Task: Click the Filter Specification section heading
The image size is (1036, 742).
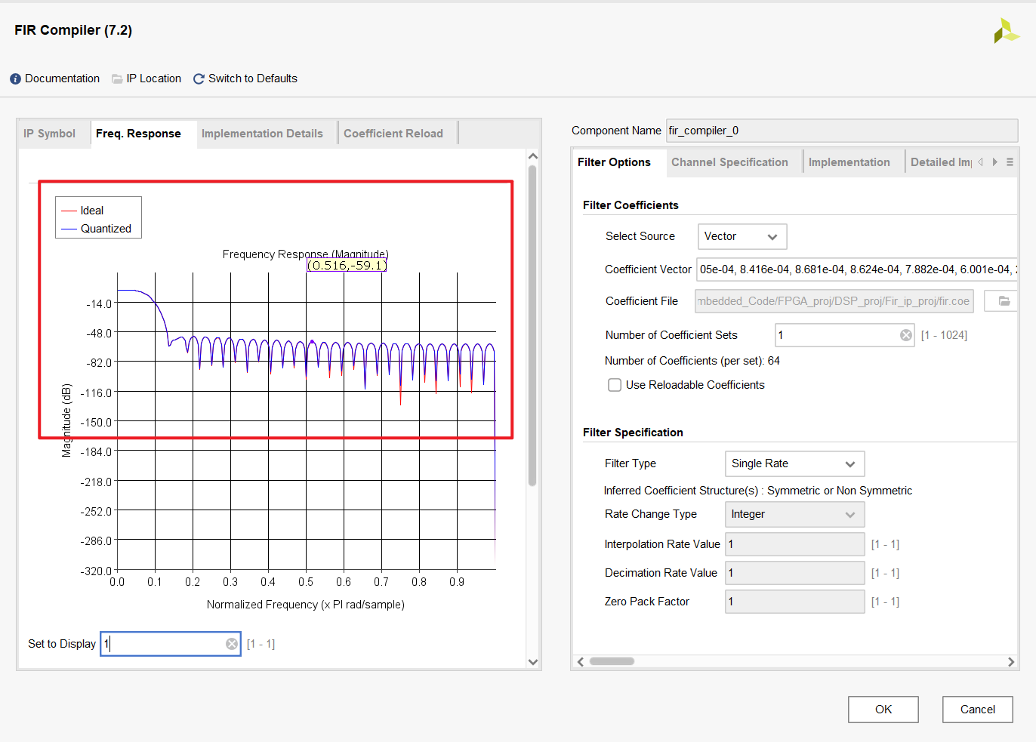Action: [x=633, y=433]
